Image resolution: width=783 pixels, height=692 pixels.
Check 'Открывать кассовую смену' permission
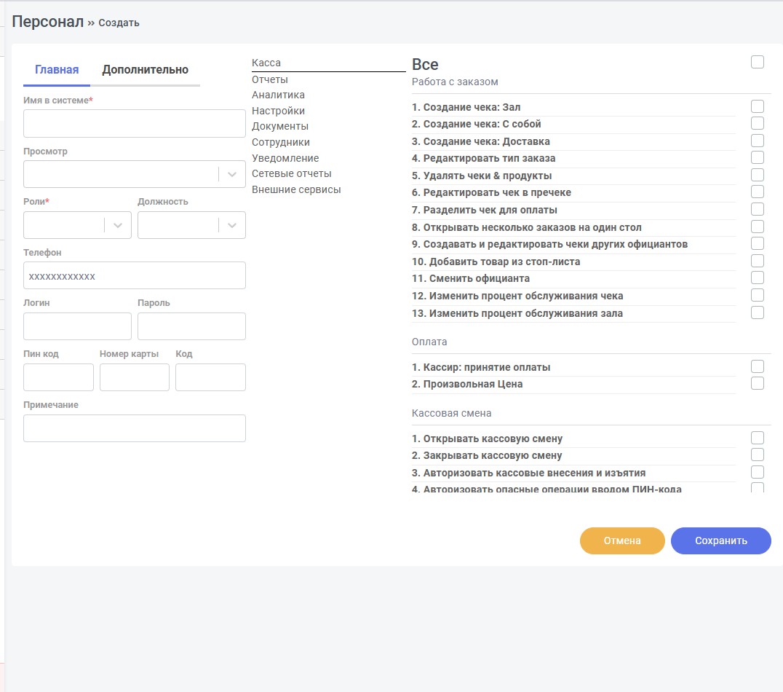point(757,438)
